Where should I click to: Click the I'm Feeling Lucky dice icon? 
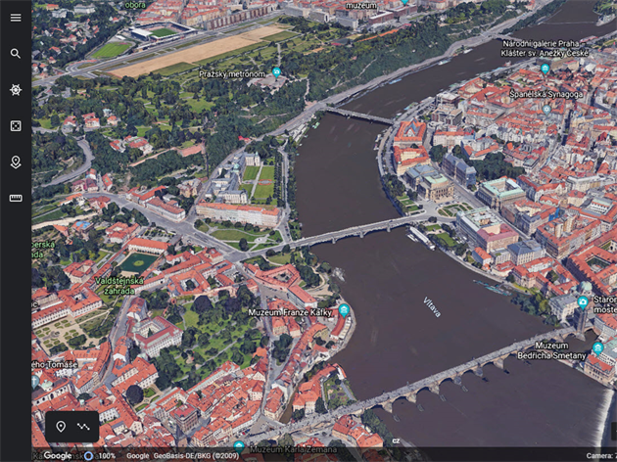16,126
